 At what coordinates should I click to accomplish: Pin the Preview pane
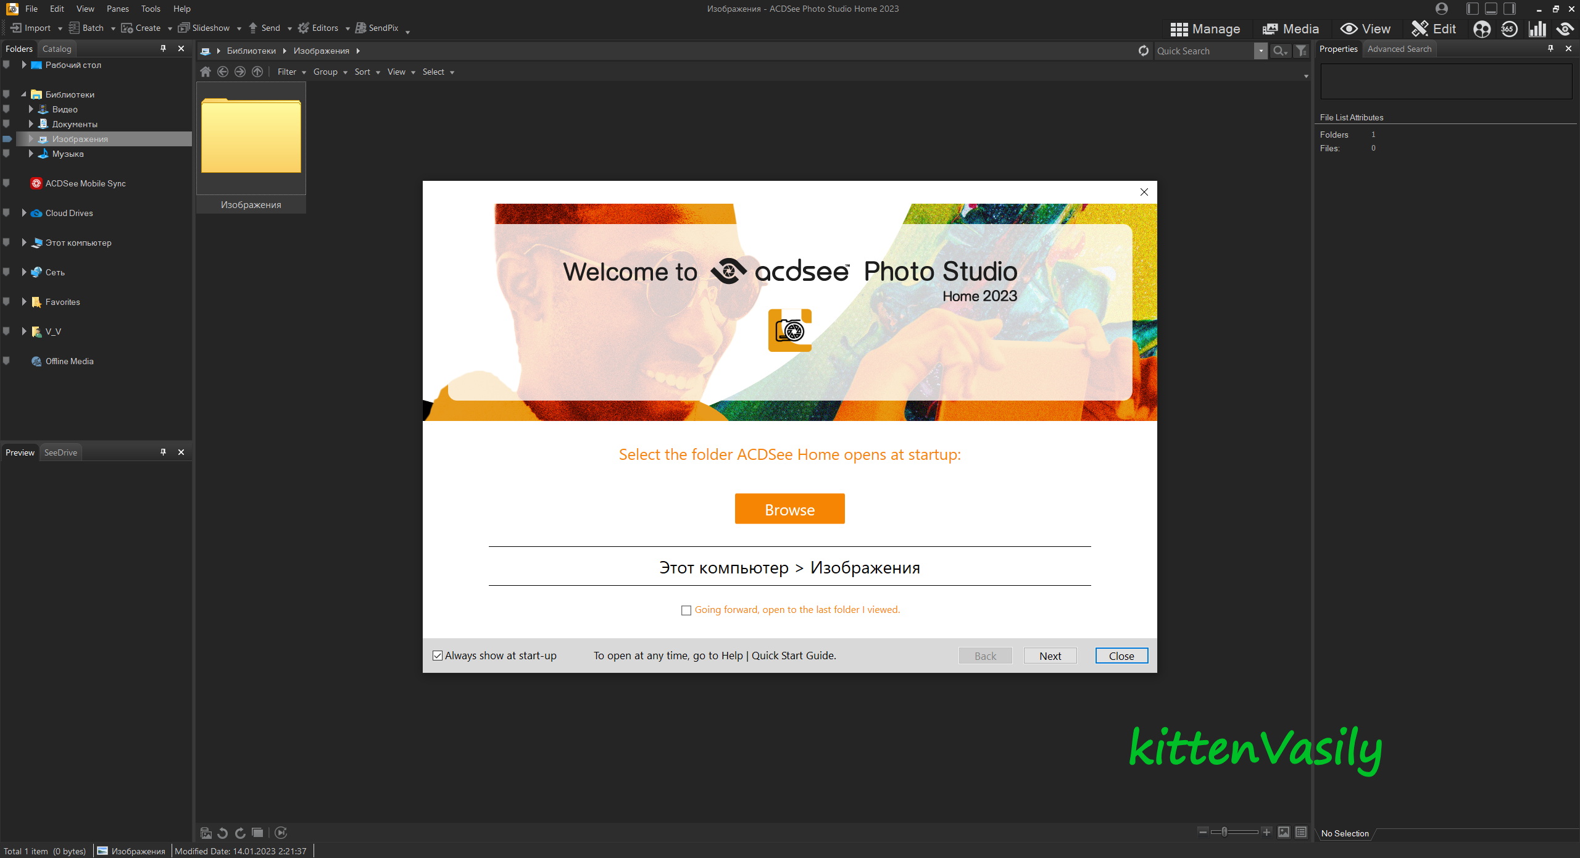click(x=163, y=452)
